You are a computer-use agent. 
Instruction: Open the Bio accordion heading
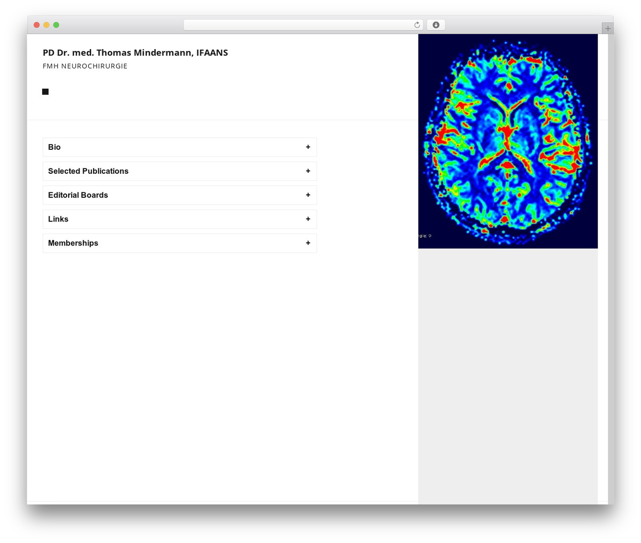tap(180, 147)
